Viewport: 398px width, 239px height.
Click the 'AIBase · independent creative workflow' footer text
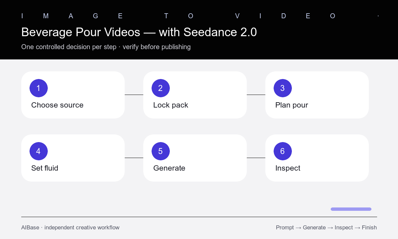coord(70,227)
